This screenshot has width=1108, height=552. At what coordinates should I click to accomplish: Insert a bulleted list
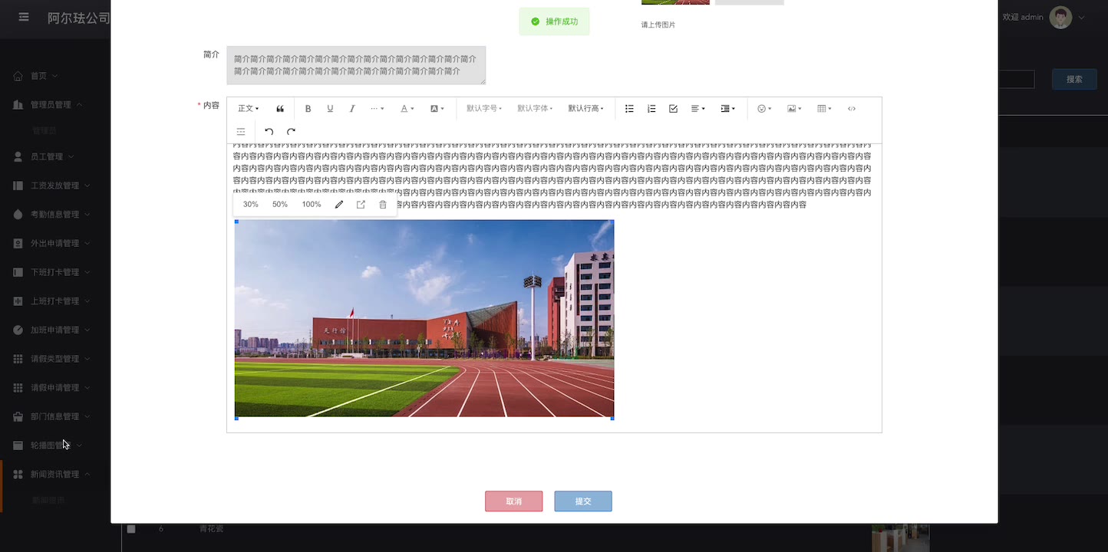point(629,109)
